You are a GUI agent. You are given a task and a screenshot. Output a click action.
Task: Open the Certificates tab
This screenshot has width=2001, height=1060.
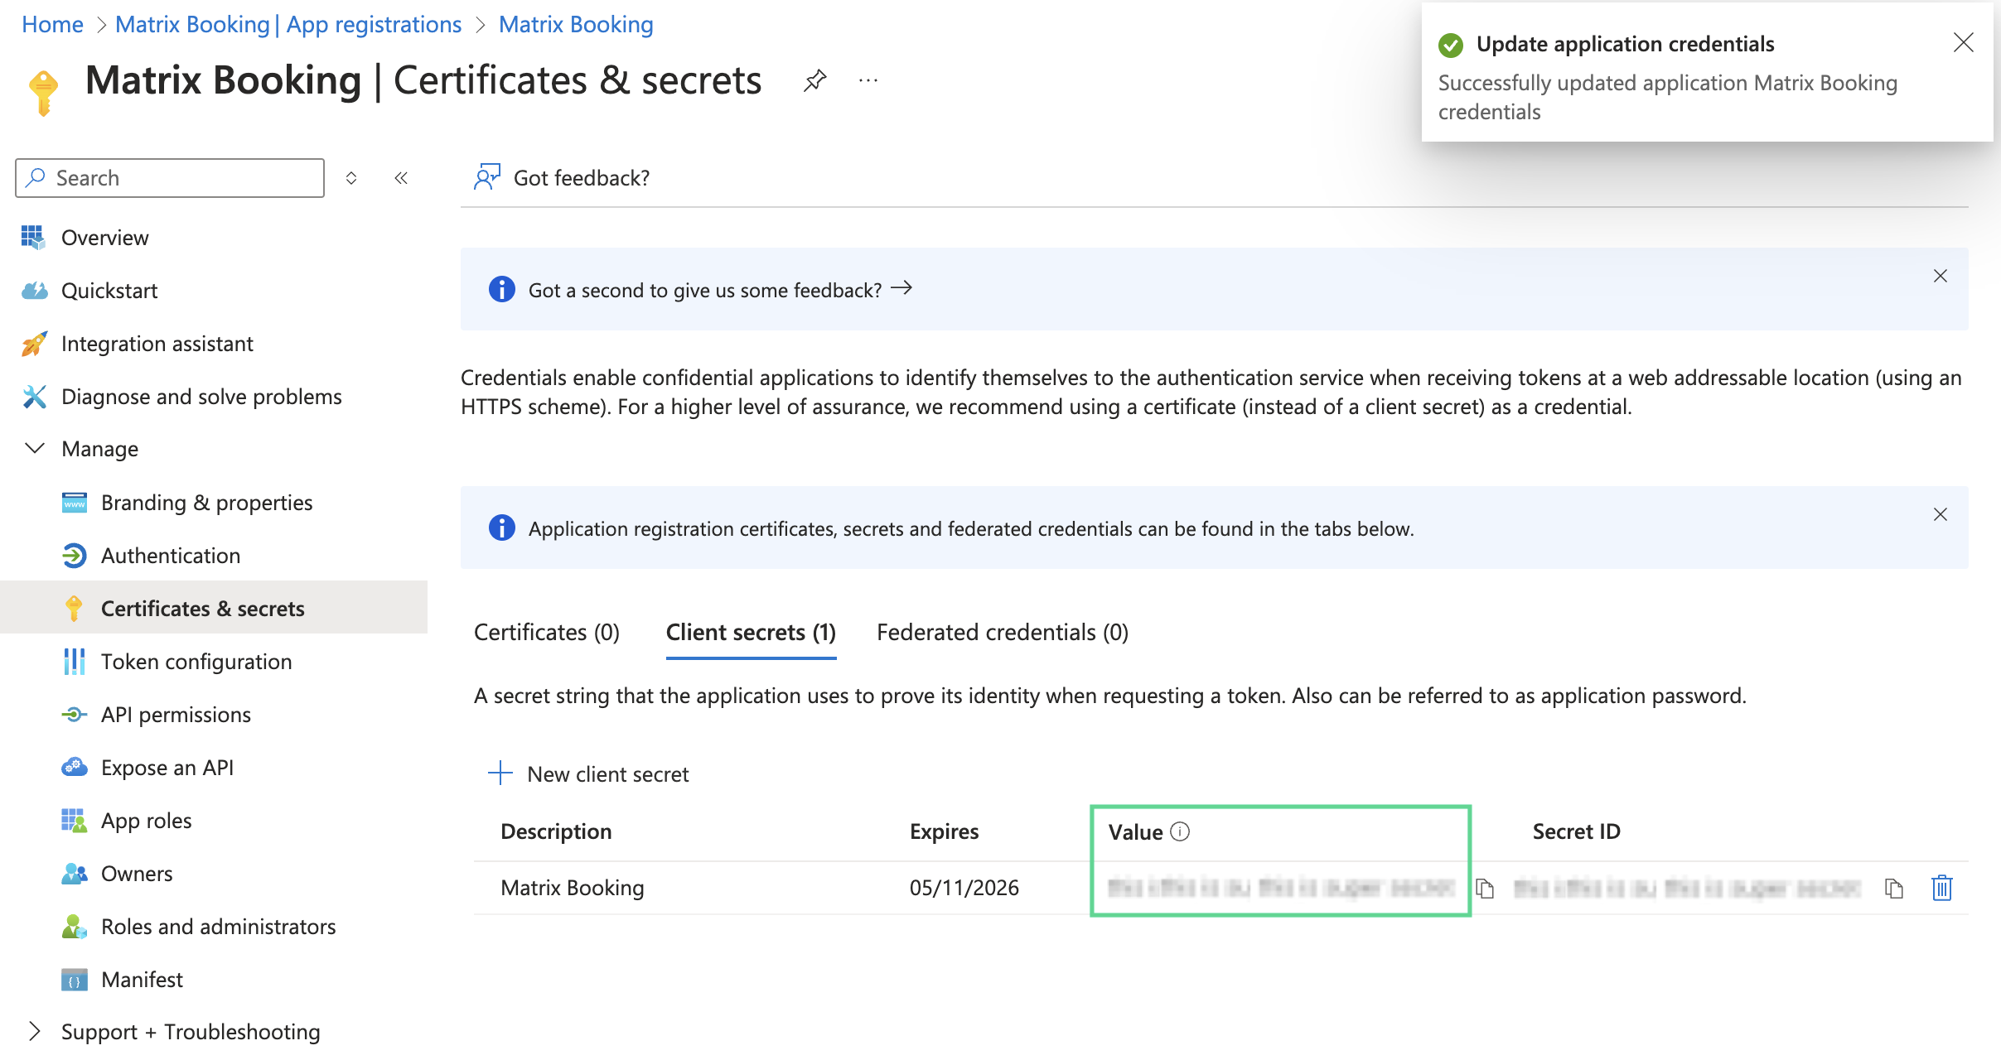pos(546,632)
